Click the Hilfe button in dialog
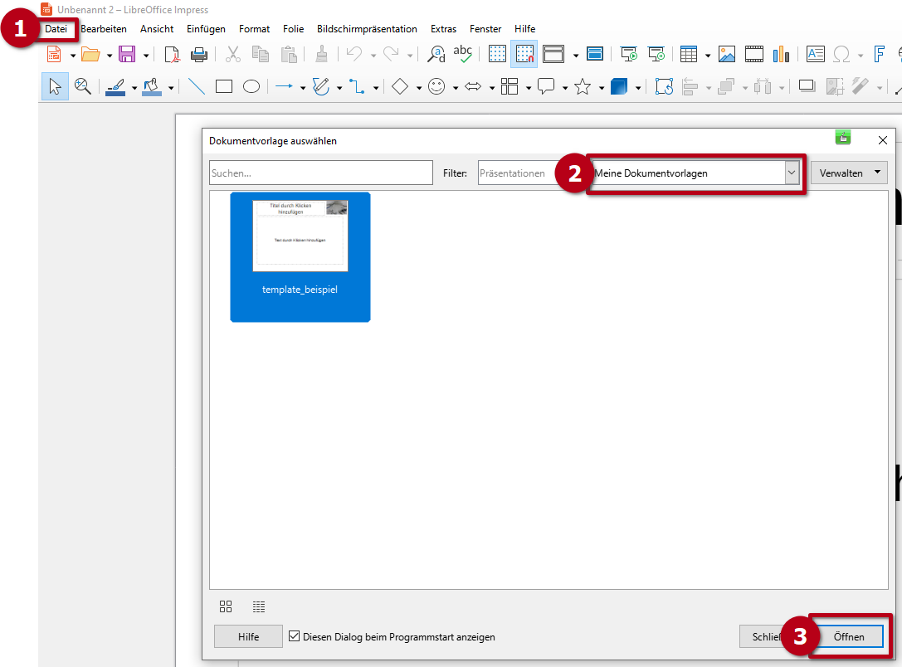 [248, 636]
